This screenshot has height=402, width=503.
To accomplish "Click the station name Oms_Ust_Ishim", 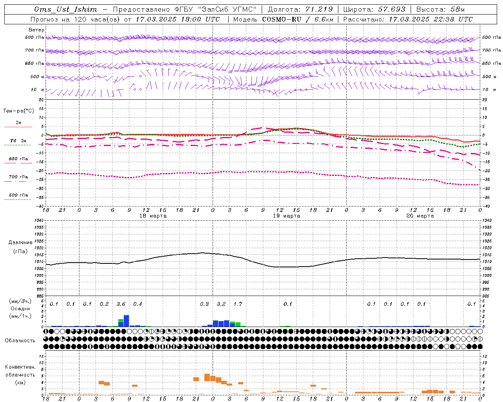I will (65, 9).
